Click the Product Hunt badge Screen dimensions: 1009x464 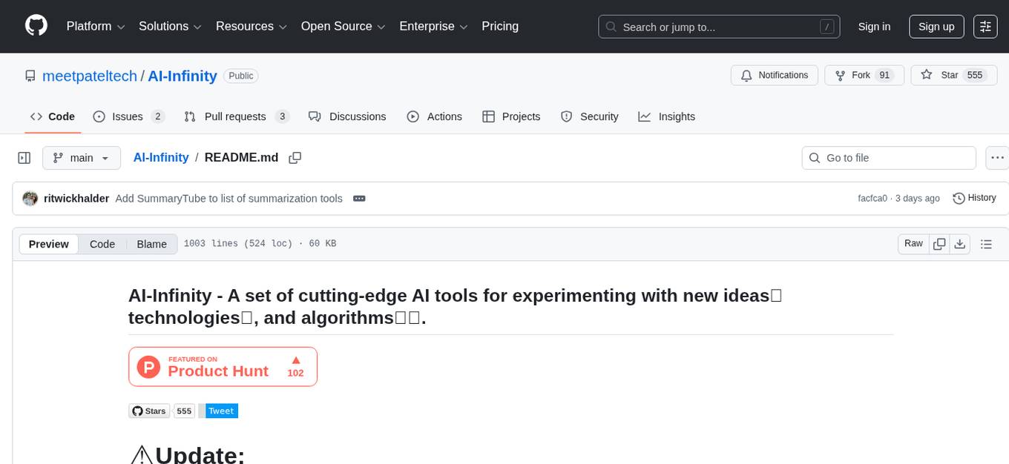223,367
